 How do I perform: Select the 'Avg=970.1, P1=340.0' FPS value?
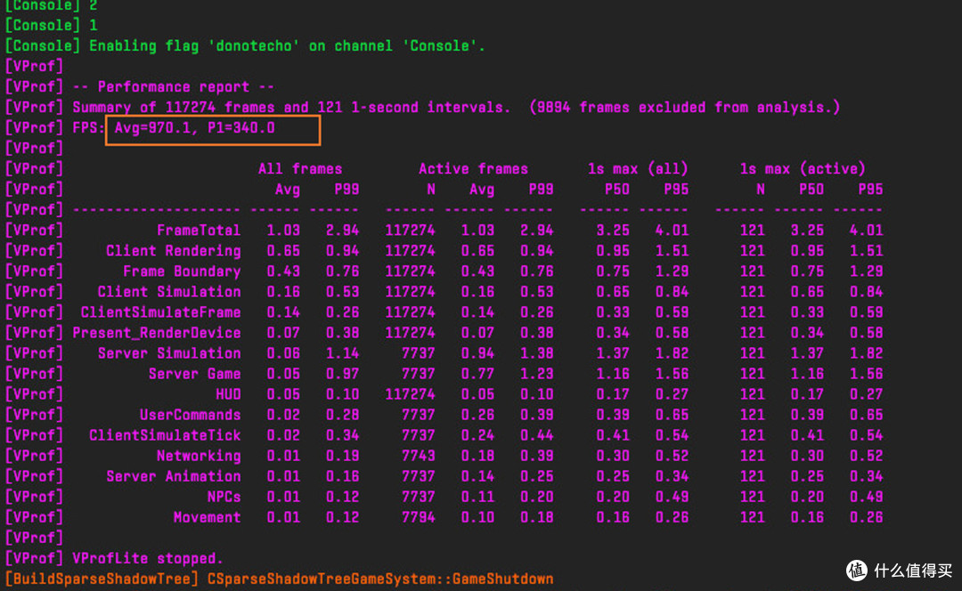point(195,128)
